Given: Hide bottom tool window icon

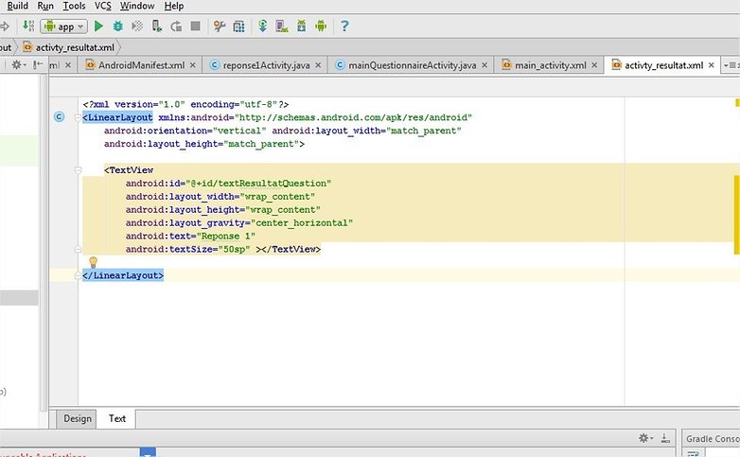Looking at the screenshot, I should coord(665,438).
